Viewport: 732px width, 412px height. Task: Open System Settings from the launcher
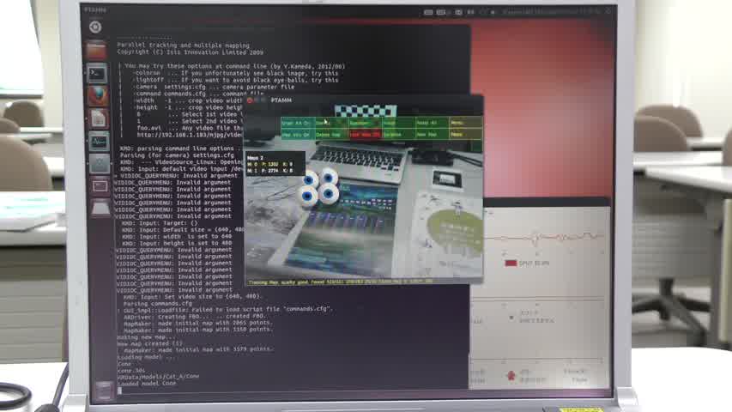100,162
